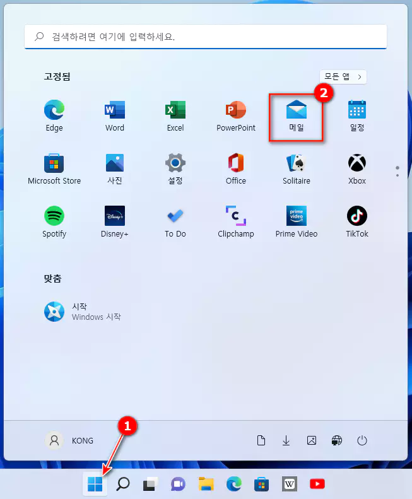This screenshot has width=412, height=499.
Task: Open the Downloads folder shortcut icon
Action: click(286, 440)
